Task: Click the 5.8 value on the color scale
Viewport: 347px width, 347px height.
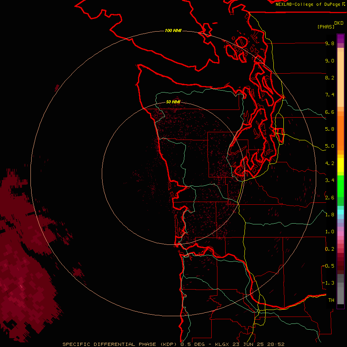Action: 330,129
